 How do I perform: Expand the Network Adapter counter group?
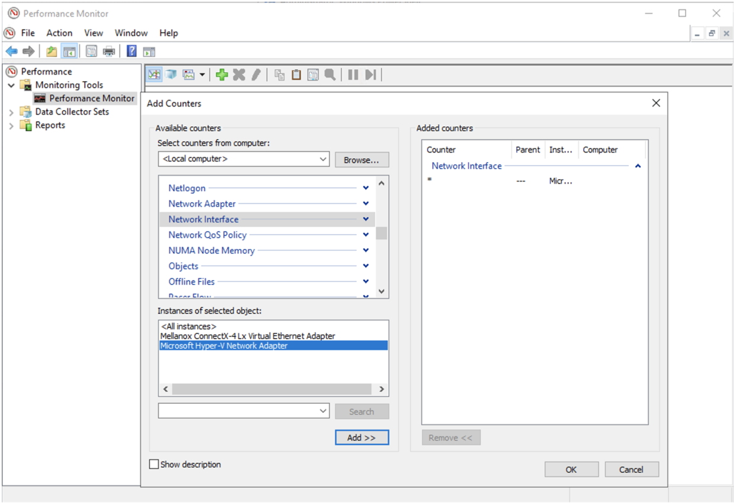point(366,204)
